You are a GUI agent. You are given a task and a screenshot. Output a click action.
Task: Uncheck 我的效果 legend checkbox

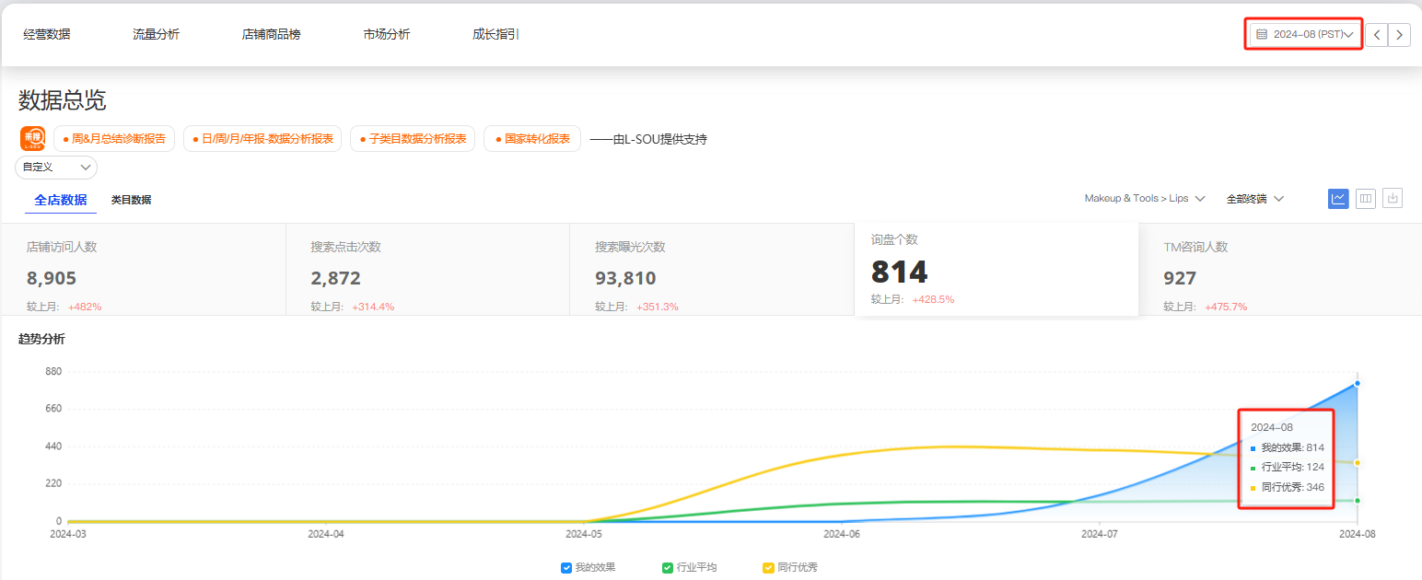click(x=566, y=568)
